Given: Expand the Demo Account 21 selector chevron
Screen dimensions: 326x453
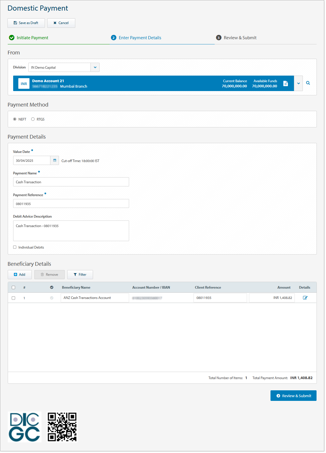Looking at the screenshot, I should click(298, 83).
